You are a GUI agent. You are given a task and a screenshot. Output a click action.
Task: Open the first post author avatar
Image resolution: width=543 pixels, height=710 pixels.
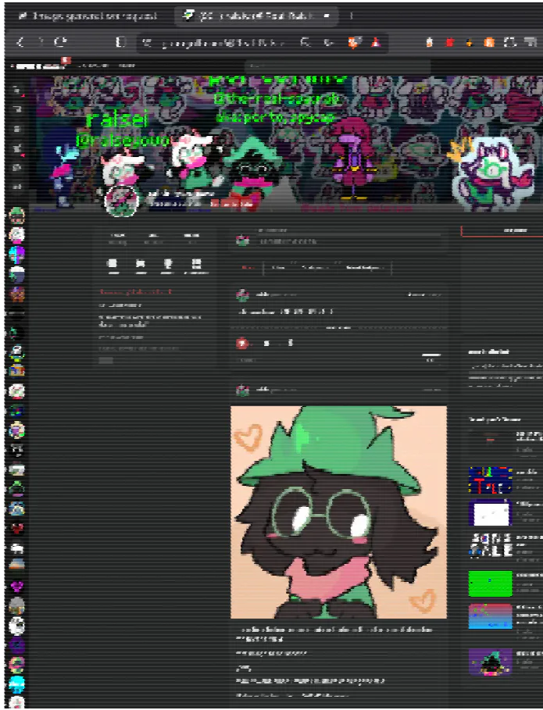243,295
